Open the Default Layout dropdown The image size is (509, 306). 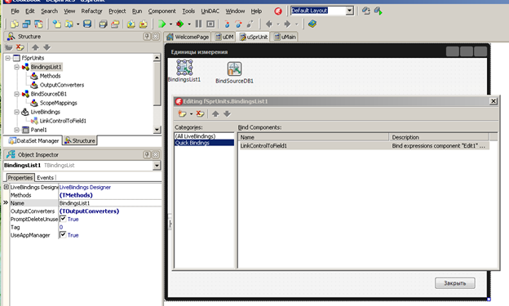click(x=349, y=11)
